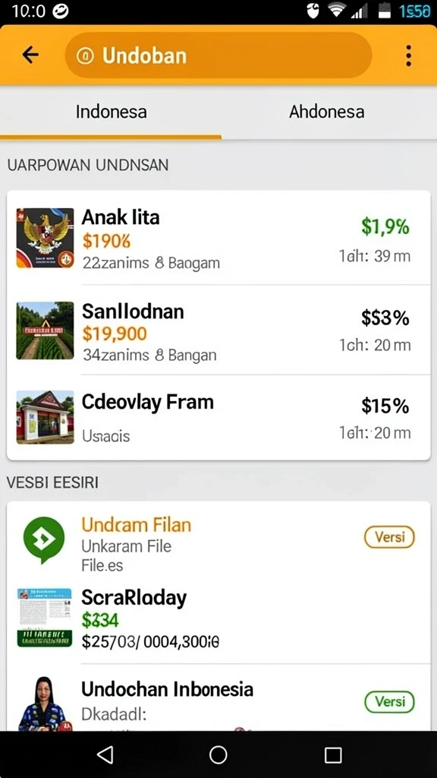Open the Anak Iita list entry
The width and height of the screenshot is (437, 778).
(218, 238)
